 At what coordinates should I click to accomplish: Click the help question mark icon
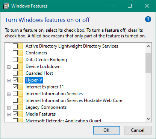pyautogui.click(x=148, y=19)
